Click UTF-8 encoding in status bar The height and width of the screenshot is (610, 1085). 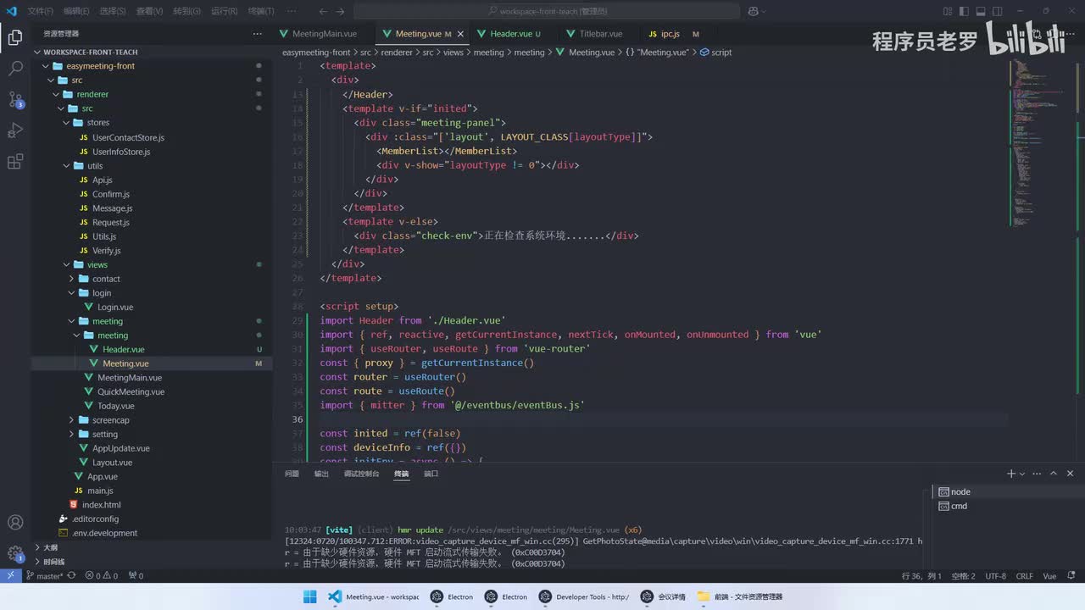pyautogui.click(x=995, y=576)
